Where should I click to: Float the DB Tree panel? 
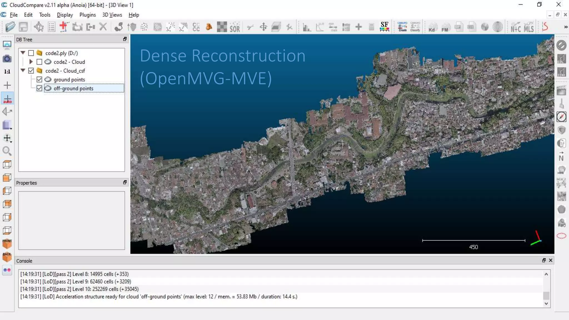[x=125, y=39]
